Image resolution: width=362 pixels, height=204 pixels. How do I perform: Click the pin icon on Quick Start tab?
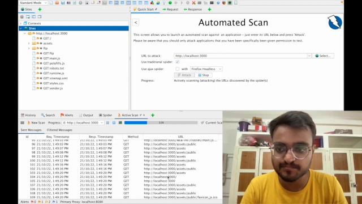pos(156,9)
